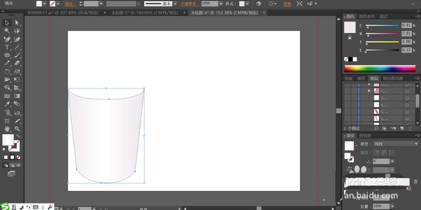Select the Pen tool
The width and height of the screenshot is (421, 210).
click(x=7, y=39)
